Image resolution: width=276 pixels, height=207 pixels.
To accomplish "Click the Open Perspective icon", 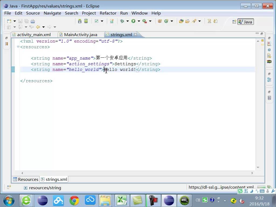I will point(234,22).
